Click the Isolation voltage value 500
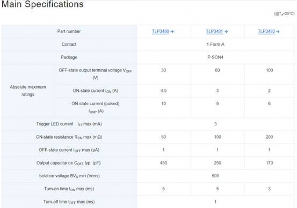Viewport: 297px width, 208px height. (x=215, y=176)
